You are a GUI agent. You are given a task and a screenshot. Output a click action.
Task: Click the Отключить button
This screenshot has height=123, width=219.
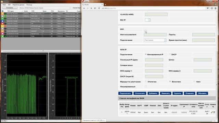(x=140, y=93)
